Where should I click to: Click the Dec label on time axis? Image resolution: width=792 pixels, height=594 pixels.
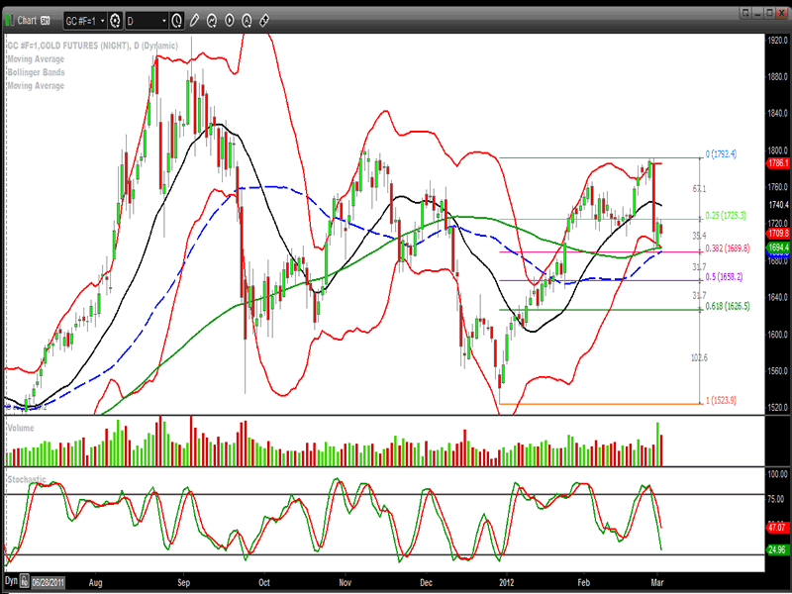(x=426, y=582)
